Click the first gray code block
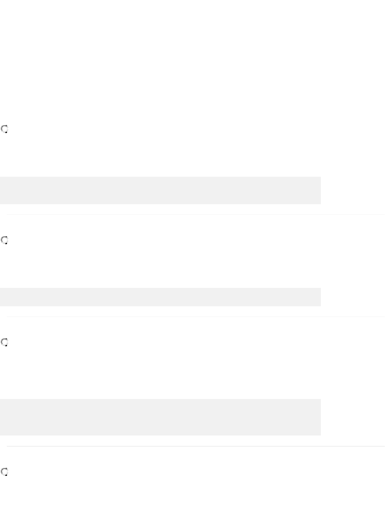This screenshot has width=385, height=509. pyautogui.click(x=160, y=190)
